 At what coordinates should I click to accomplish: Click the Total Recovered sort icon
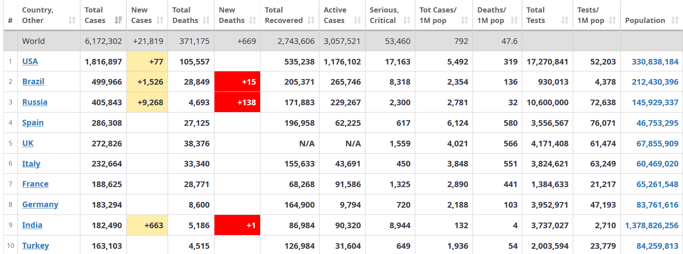(311, 20)
